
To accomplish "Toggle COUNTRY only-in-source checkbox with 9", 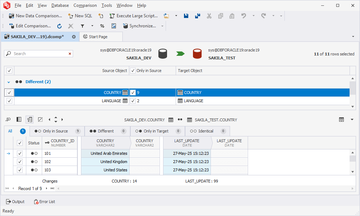I will coord(133,93).
